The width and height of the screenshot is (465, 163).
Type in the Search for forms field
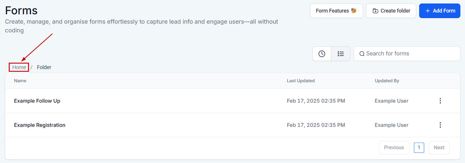410,54
